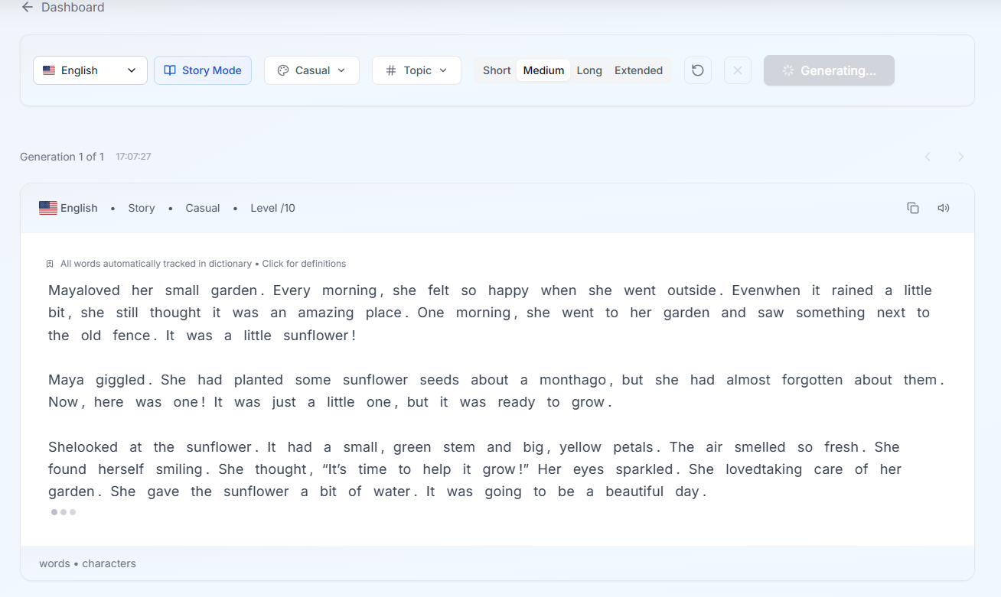Click the Dashboard link text
This screenshot has height=597, width=1001.
tap(73, 8)
